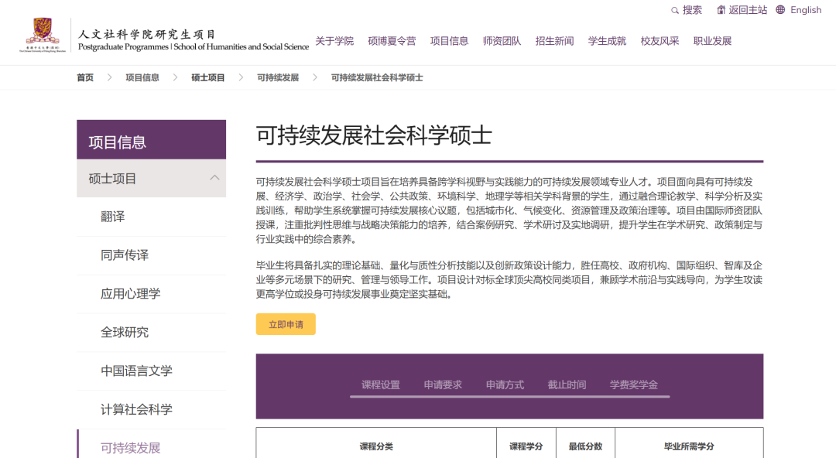The height and width of the screenshot is (458, 836).
Task: Open the 师资团队 navigation menu
Action: point(502,40)
